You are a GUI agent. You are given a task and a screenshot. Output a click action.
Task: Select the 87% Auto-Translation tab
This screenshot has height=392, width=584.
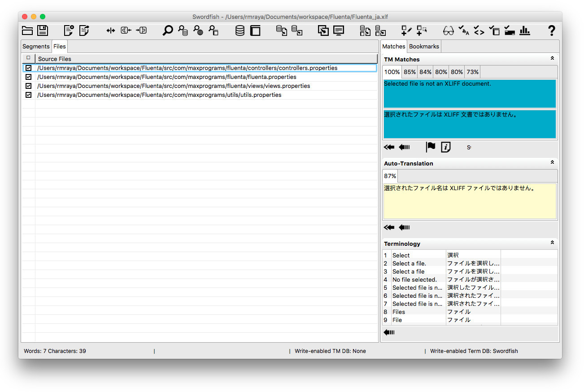[x=390, y=176]
